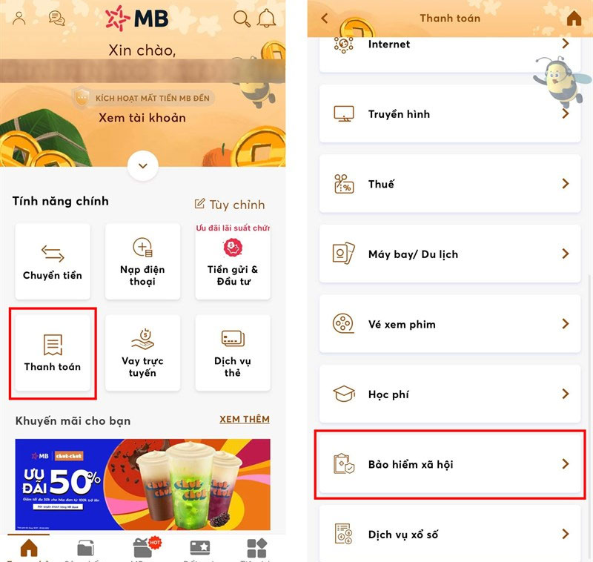Open the user profile icon
Image resolution: width=593 pixels, height=562 pixels.
pyautogui.click(x=19, y=18)
